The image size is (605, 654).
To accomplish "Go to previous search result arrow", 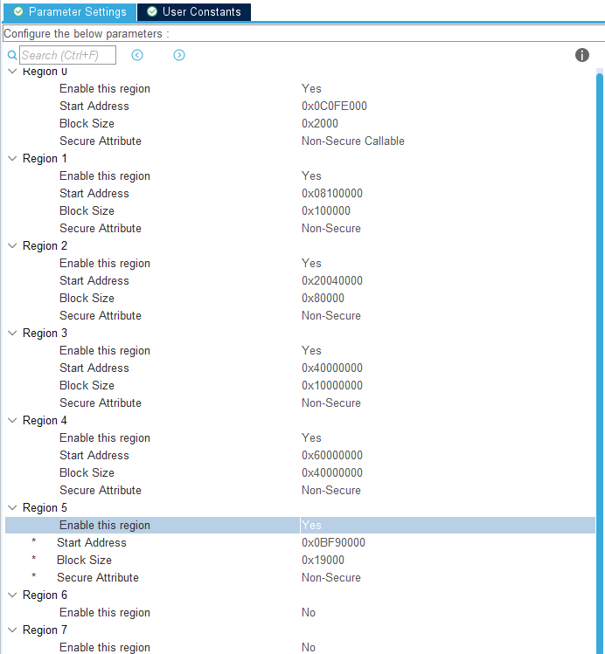I will tap(137, 55).
